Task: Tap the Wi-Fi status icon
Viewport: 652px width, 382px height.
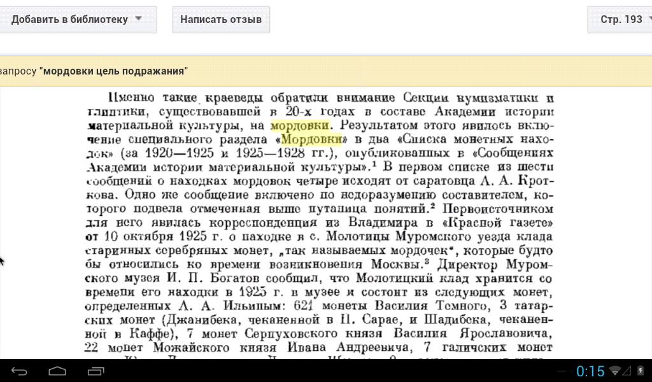Action: [x=615, y=371]
